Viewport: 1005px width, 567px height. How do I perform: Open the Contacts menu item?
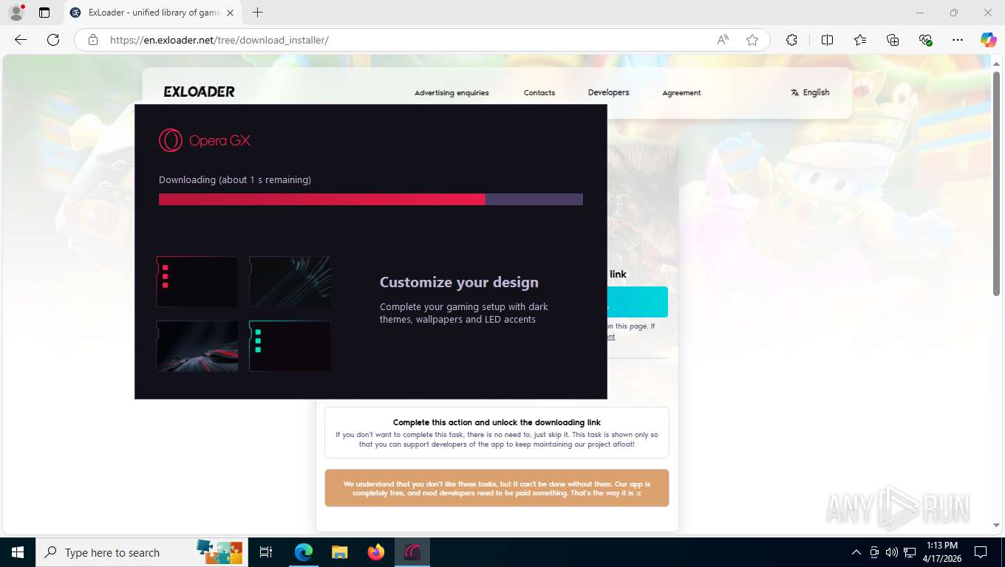(x=539, y=93)
